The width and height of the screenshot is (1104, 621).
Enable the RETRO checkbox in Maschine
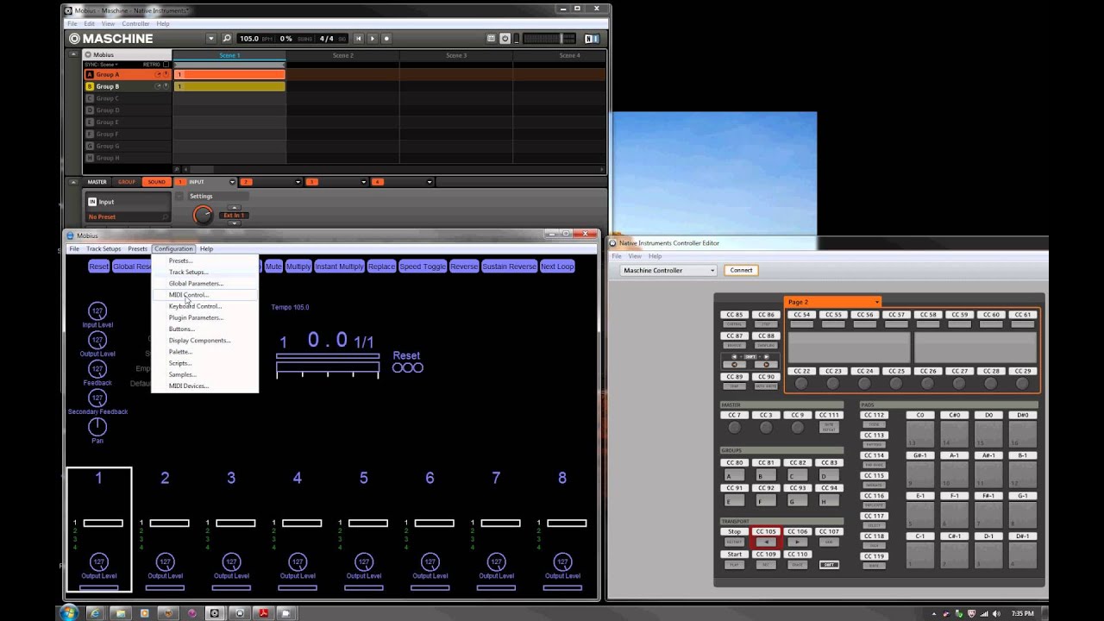click(x=166, y=65)
